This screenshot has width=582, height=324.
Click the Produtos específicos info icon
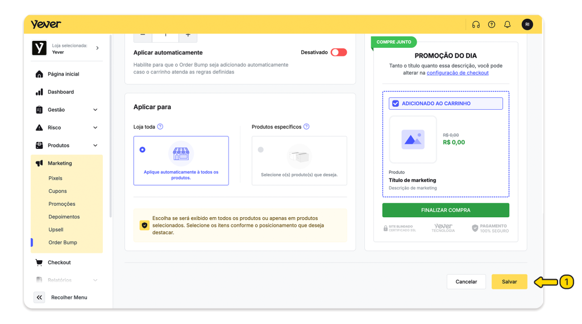(306, 127)
